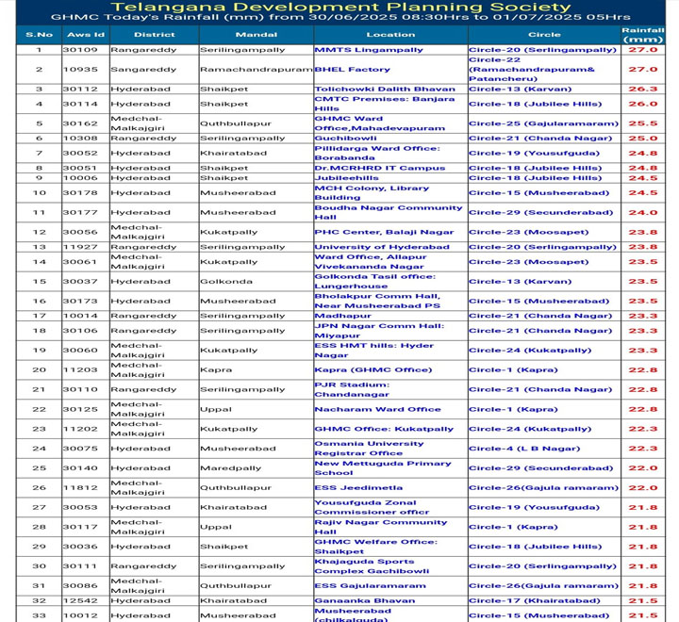
Task: Select PHC Center, Balaji Nagar link
Action: click(384, 232)
